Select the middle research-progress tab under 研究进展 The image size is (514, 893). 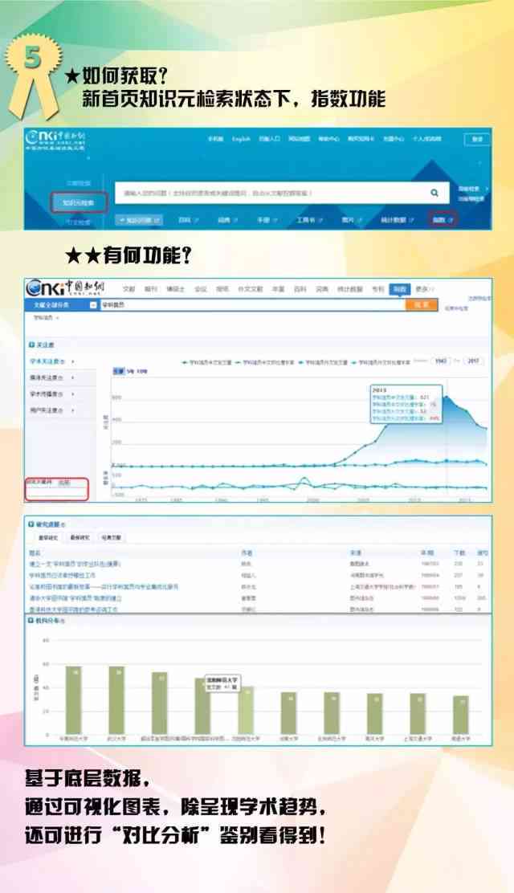[x=80, y=537]
